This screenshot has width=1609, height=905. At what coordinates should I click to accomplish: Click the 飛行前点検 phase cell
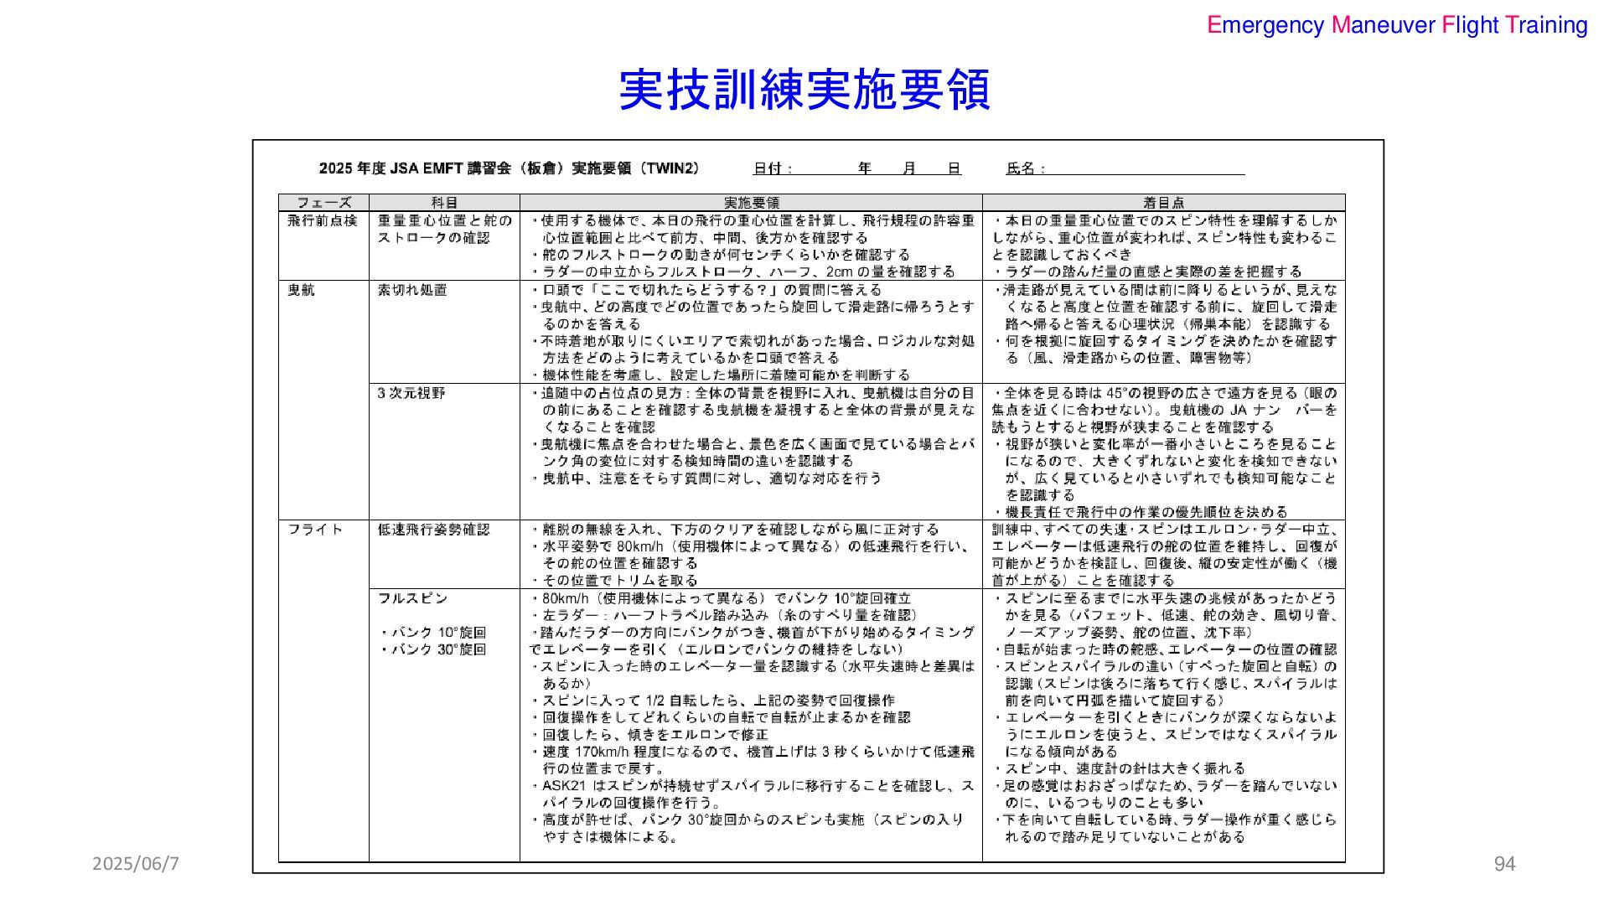point(323,220)
